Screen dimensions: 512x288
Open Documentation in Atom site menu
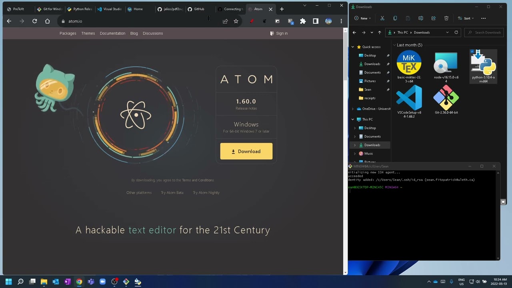click(x=112, y=33)
